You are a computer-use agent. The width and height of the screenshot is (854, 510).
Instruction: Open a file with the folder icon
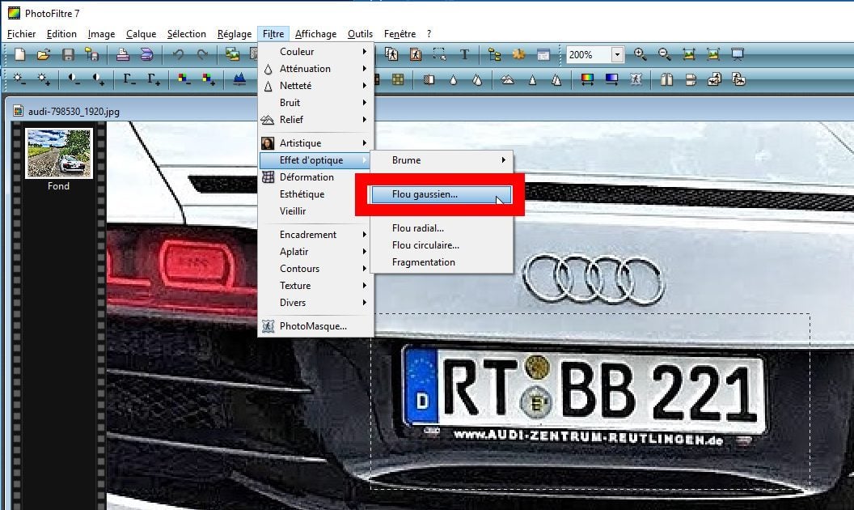[44, 54]
